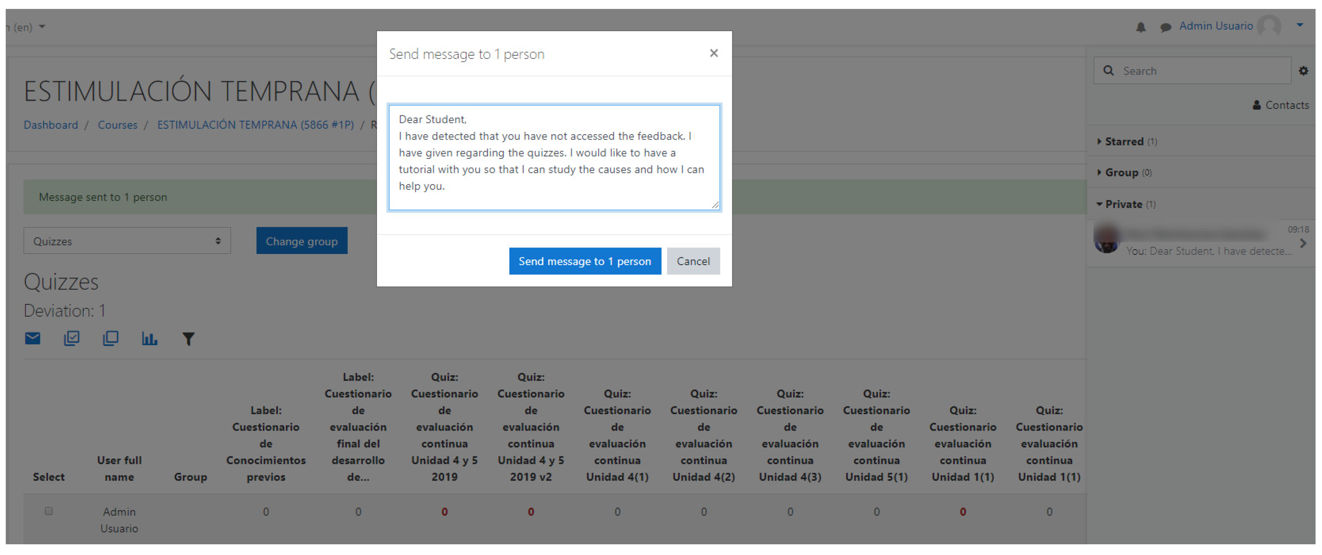The image size is (1322, 555).
Task: Click the funnel filter icon
Action: tap(188, 339)
